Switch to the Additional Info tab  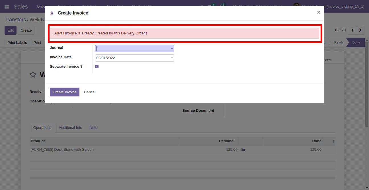(x=70, y=128)
